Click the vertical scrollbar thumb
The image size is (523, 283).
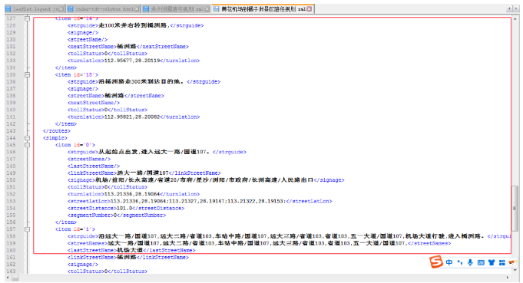click(x=515, y=209)
